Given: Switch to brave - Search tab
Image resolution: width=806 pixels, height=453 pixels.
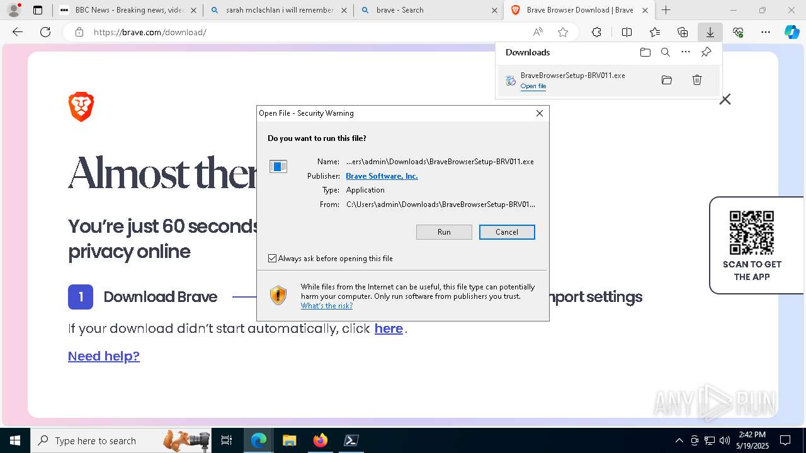Looking at the screenshot, I should 428,10.
